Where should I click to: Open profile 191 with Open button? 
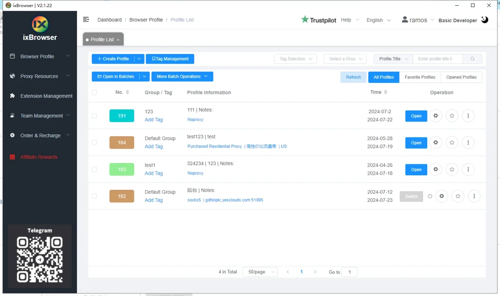[416, 116]
